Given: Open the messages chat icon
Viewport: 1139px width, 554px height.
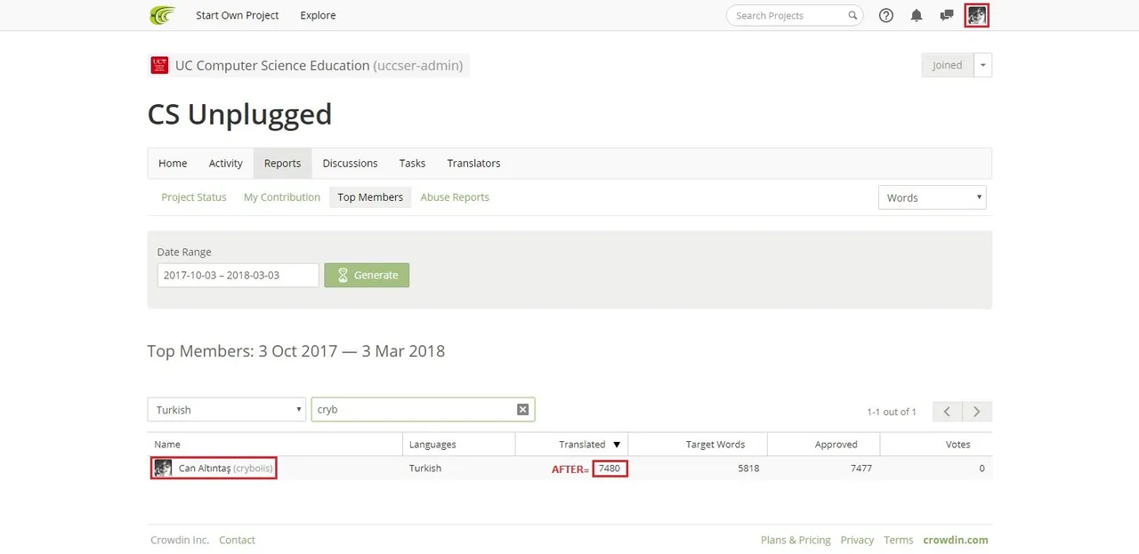Looking at the screenshot, I should tap(947, 15).
